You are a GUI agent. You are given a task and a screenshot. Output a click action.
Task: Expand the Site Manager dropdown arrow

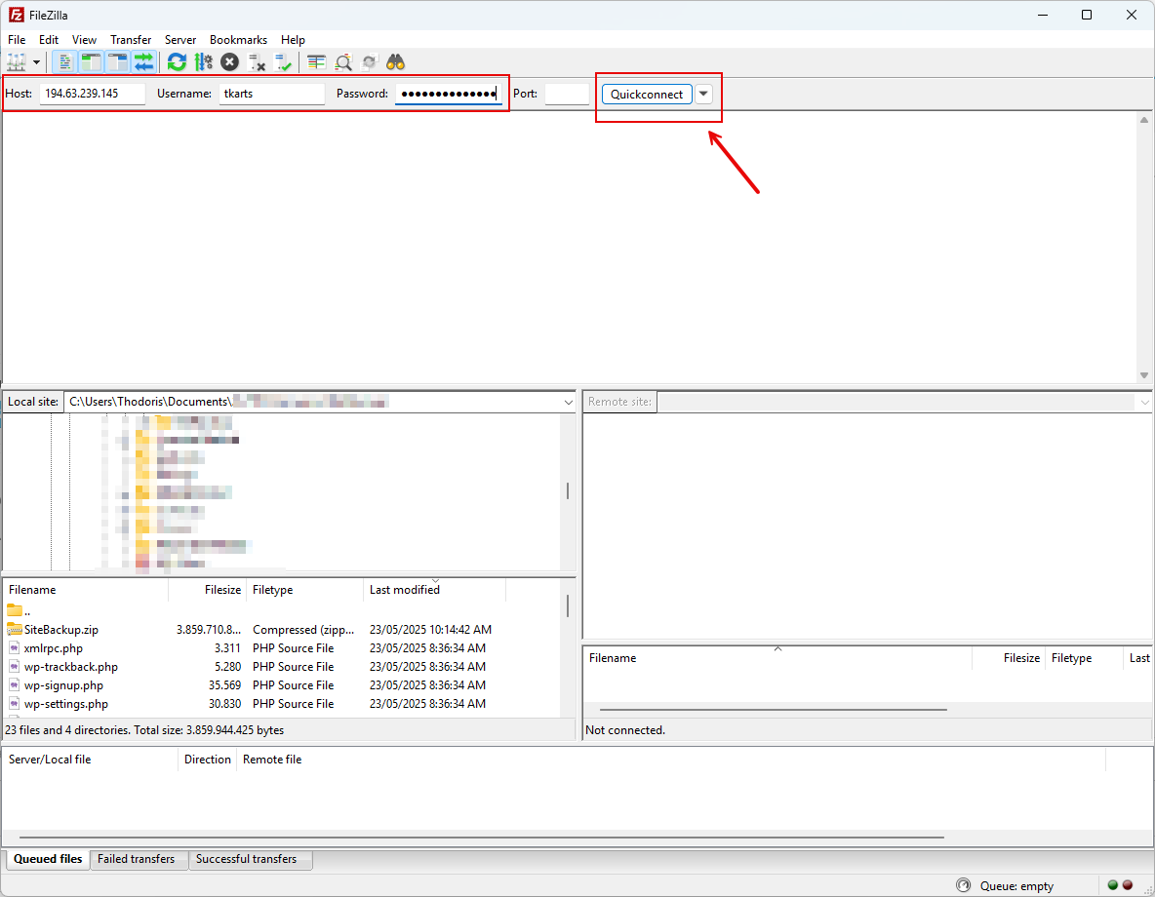pyautogui.click(x=36, y=62)
